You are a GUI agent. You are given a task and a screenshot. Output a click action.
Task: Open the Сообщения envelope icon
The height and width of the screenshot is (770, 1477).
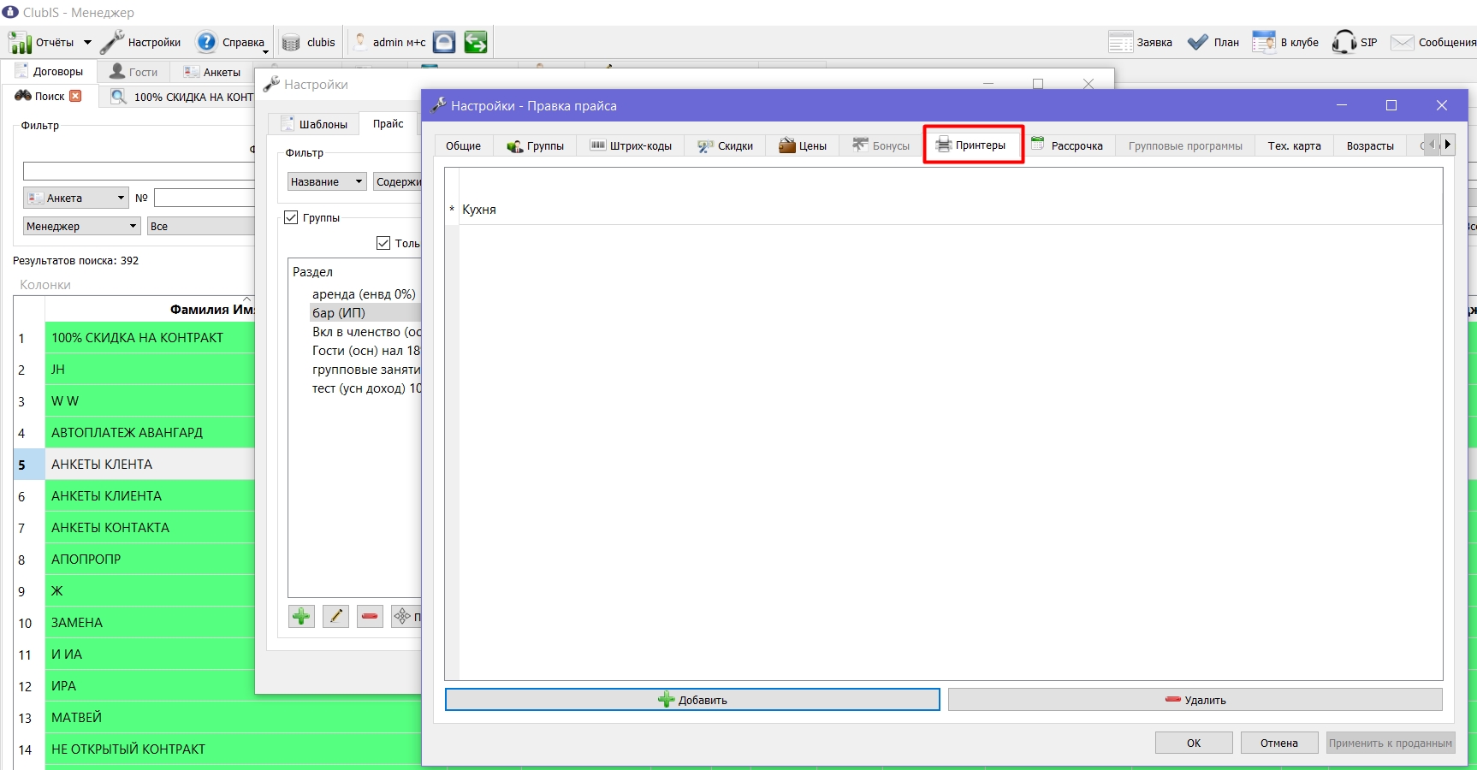pos(1402,42)
